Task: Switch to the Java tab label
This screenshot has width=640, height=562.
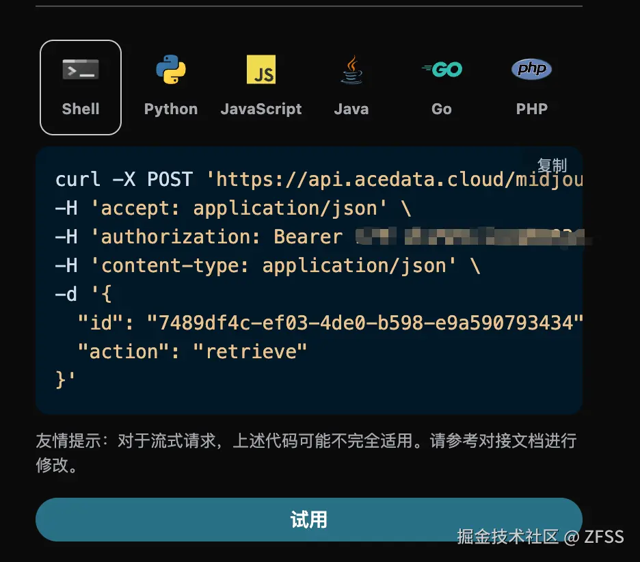Action: 351,109
